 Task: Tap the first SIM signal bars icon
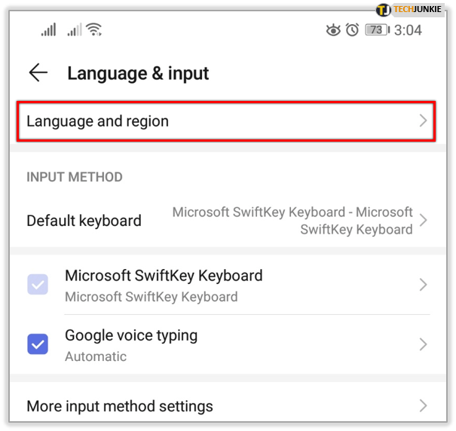pos(48,29)
